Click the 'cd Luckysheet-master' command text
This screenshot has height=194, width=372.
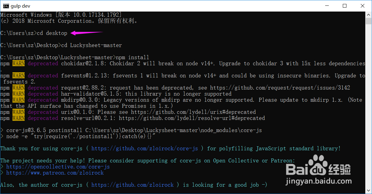coord(92,45)
